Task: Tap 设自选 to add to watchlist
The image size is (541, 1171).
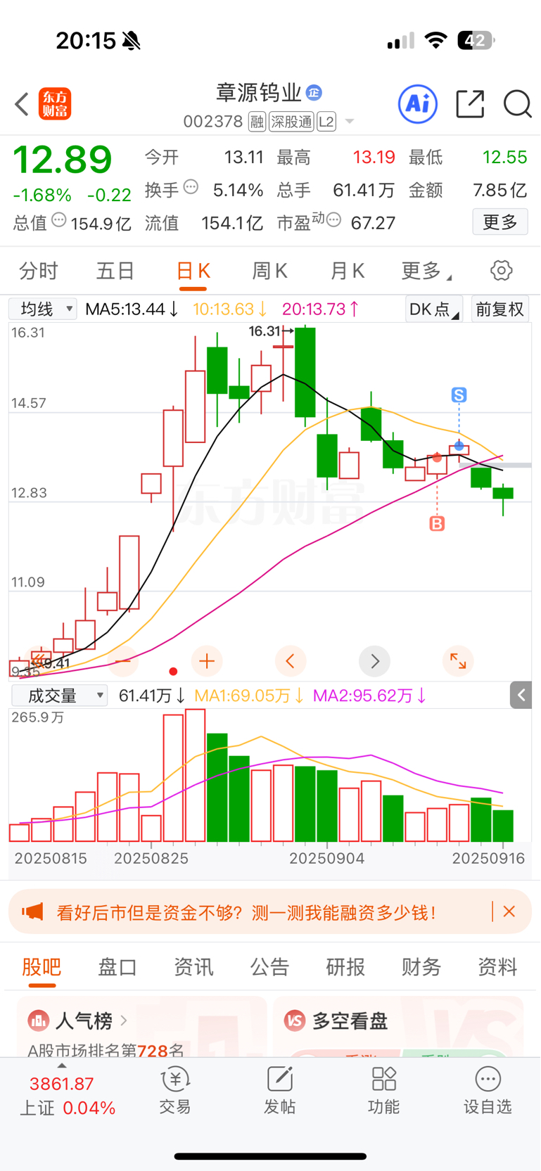Action: [x=488, y=1091]
